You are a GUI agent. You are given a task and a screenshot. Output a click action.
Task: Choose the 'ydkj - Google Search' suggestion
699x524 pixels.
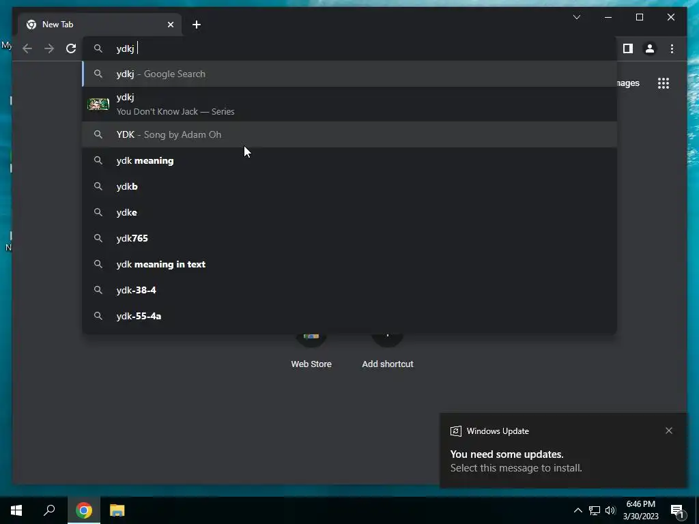(x=349, y=74)
